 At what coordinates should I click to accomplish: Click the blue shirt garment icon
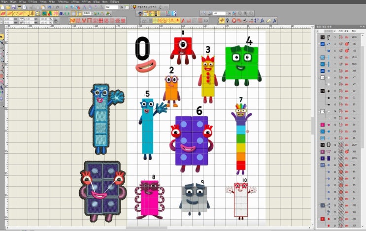click(61, 13)
